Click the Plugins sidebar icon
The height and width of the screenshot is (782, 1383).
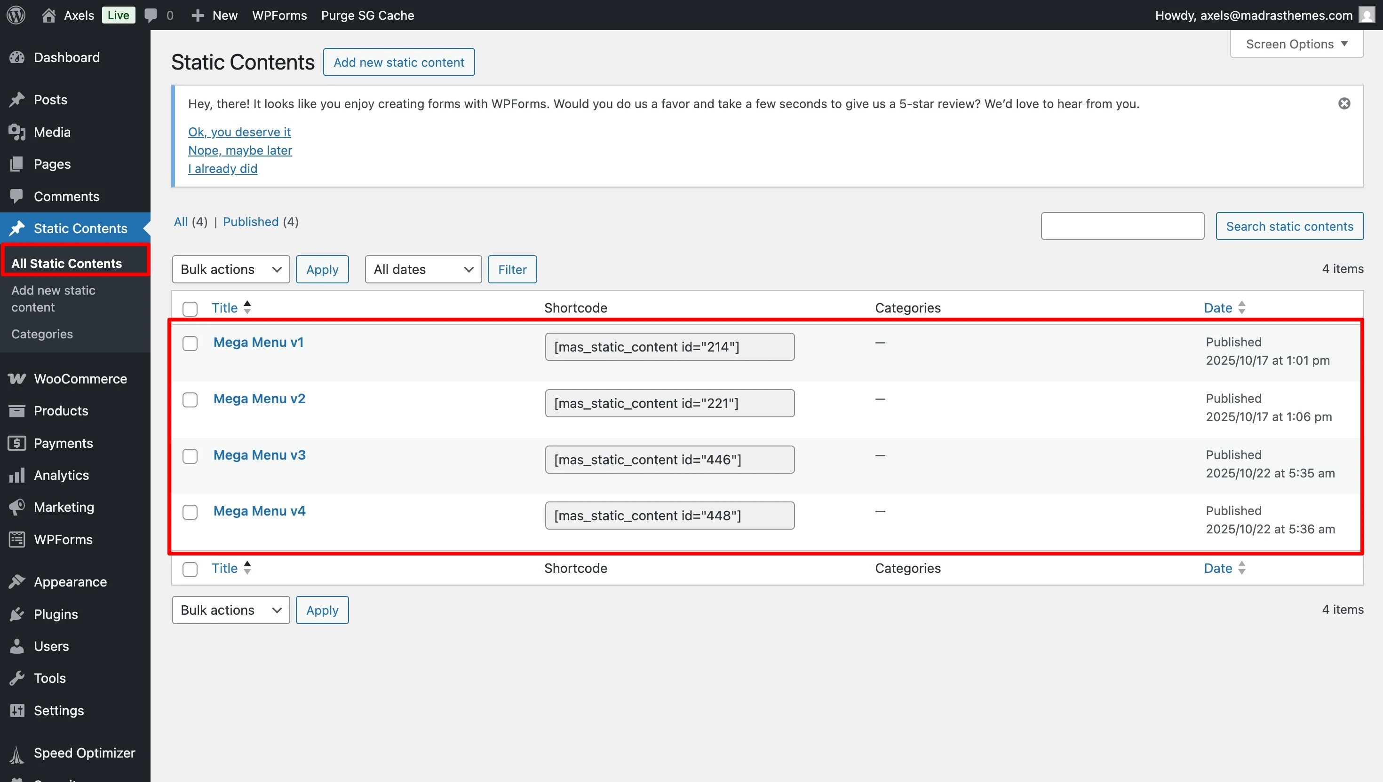click(16, 614)
